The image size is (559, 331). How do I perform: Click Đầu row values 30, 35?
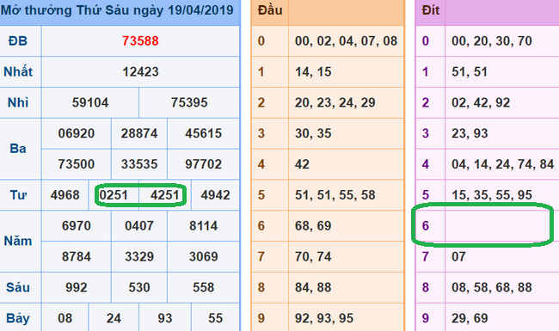pos(313,133)
